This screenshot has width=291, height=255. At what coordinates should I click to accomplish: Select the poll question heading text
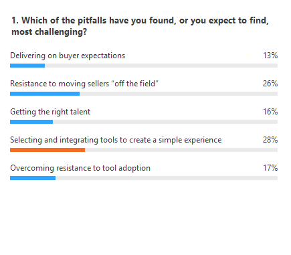tap(140, 26)
